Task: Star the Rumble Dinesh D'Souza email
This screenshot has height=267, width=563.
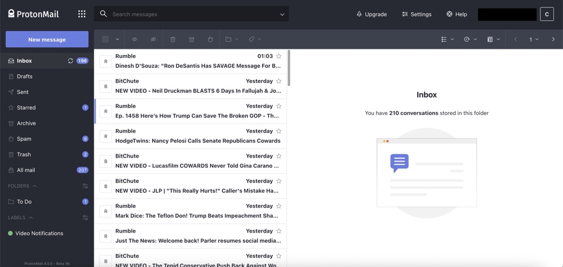Action: (x=278, y=56)
